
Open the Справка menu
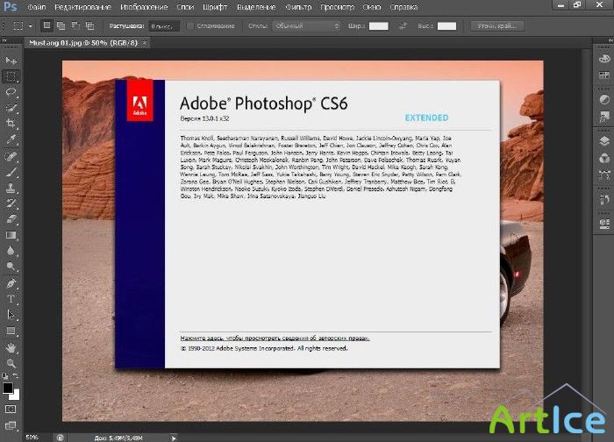[x=403, y=7]
